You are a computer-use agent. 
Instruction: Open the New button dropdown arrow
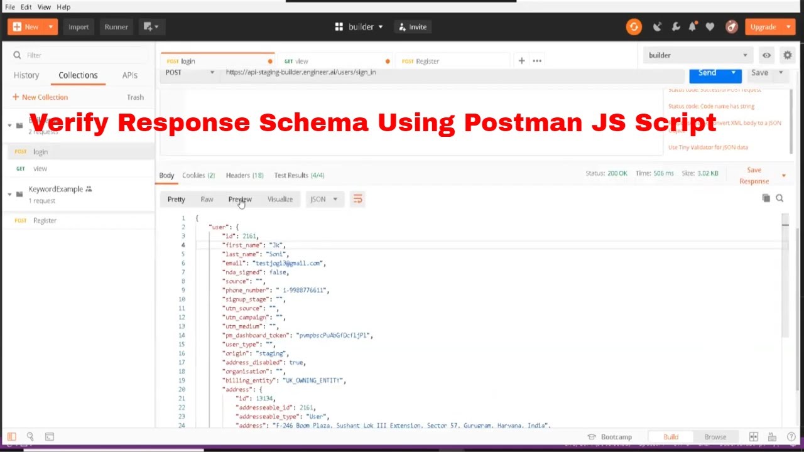pos(51,27)
